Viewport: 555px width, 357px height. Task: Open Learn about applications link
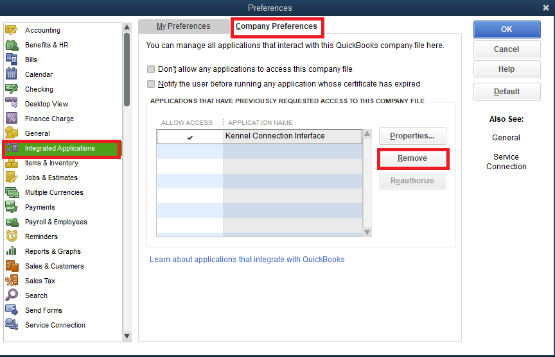coord(247,260)
